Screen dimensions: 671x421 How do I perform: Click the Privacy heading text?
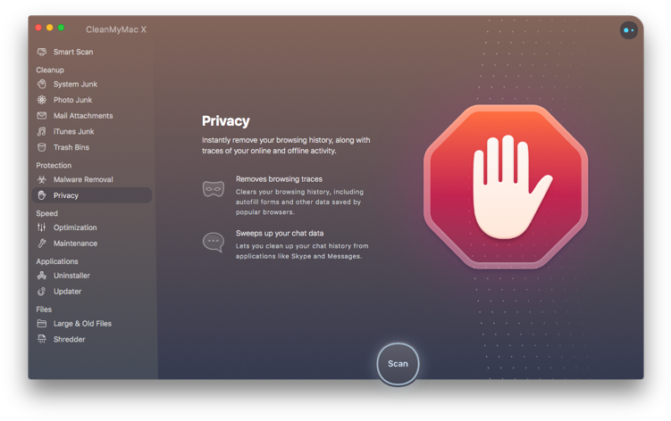coord(225,121)
